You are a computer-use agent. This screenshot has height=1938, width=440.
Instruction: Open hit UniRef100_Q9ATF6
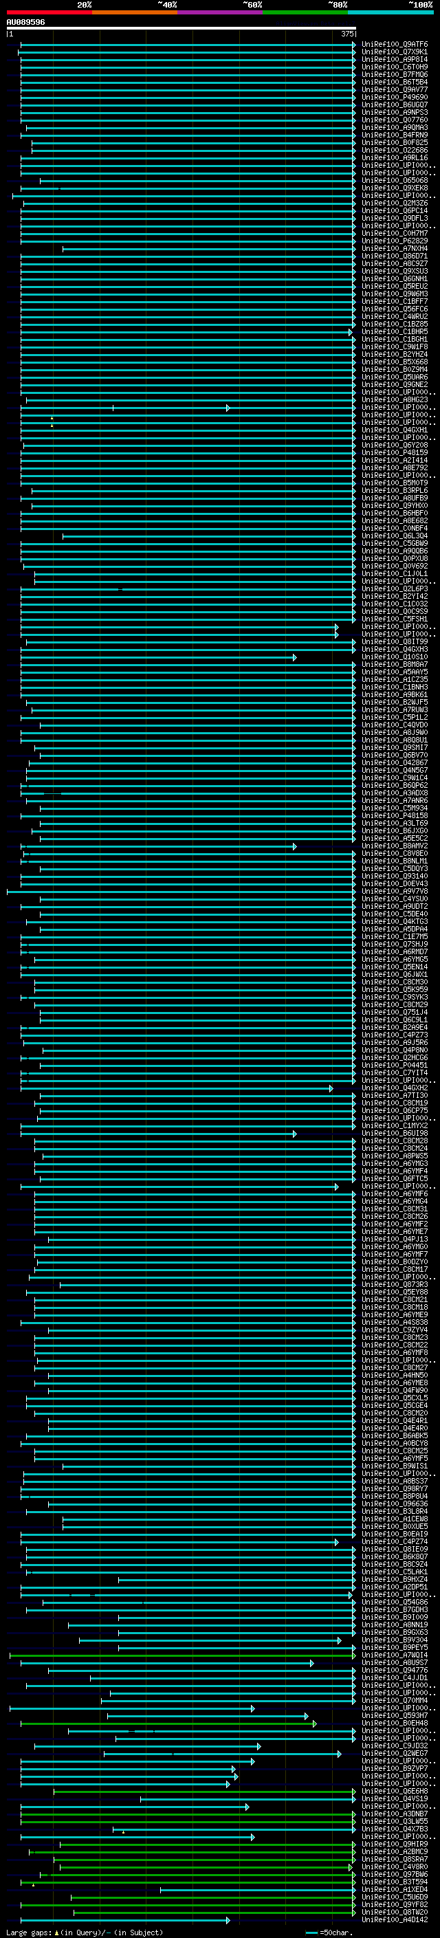click(x=395, y=45)
